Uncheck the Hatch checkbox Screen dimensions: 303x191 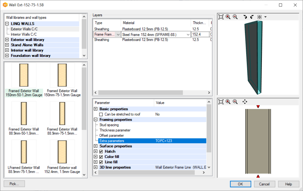point(101,152)
